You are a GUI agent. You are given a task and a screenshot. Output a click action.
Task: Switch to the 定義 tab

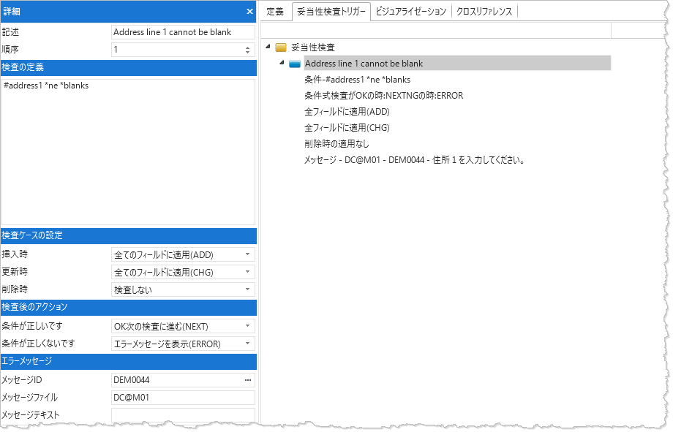point(275,12)
